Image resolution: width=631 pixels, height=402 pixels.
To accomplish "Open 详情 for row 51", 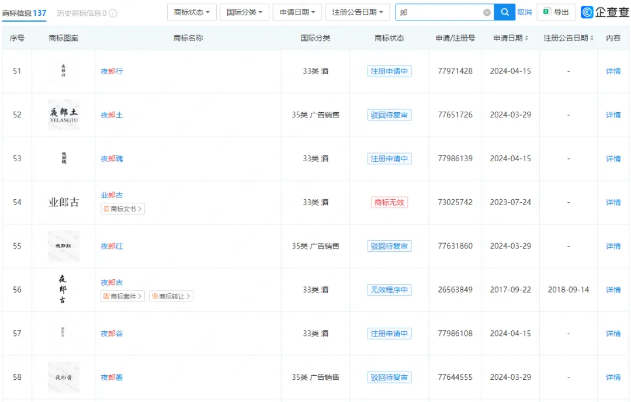I will (x=613, y=71).
